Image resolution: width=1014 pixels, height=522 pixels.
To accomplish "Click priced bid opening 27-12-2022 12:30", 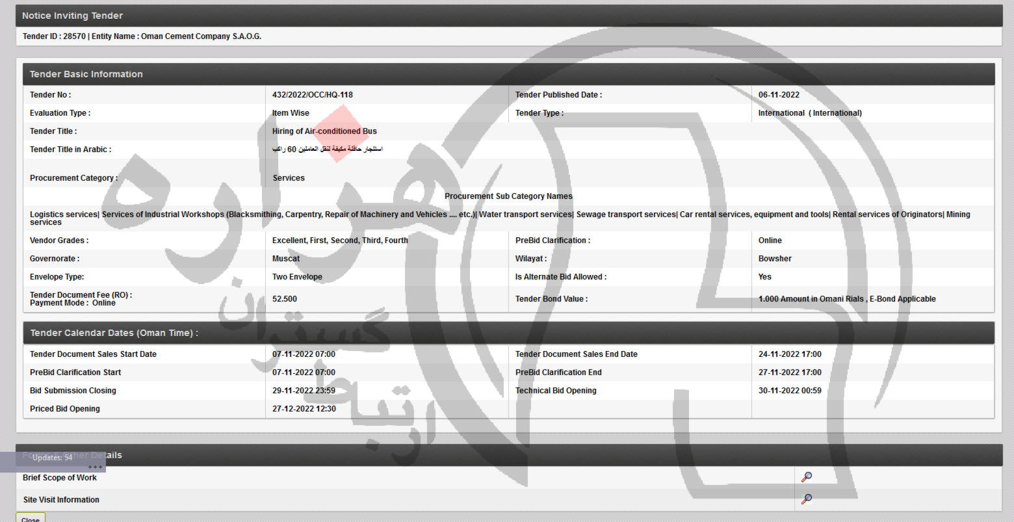I will [x=304, y=409].
